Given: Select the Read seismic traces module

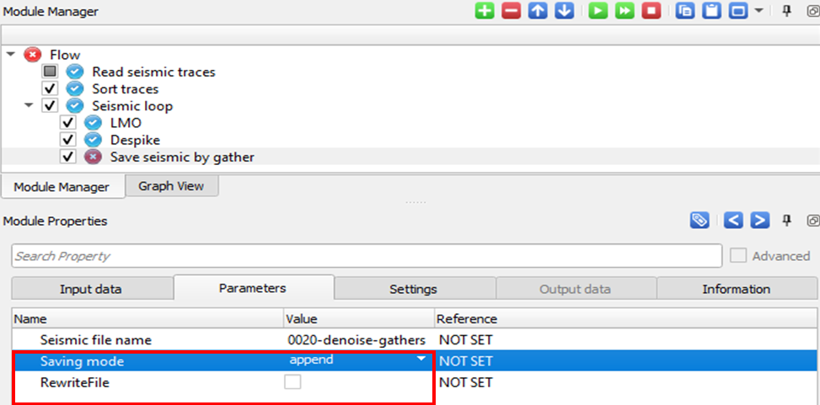Looking at the screenshot, I should pyautogui.click(x=153, y=72).
